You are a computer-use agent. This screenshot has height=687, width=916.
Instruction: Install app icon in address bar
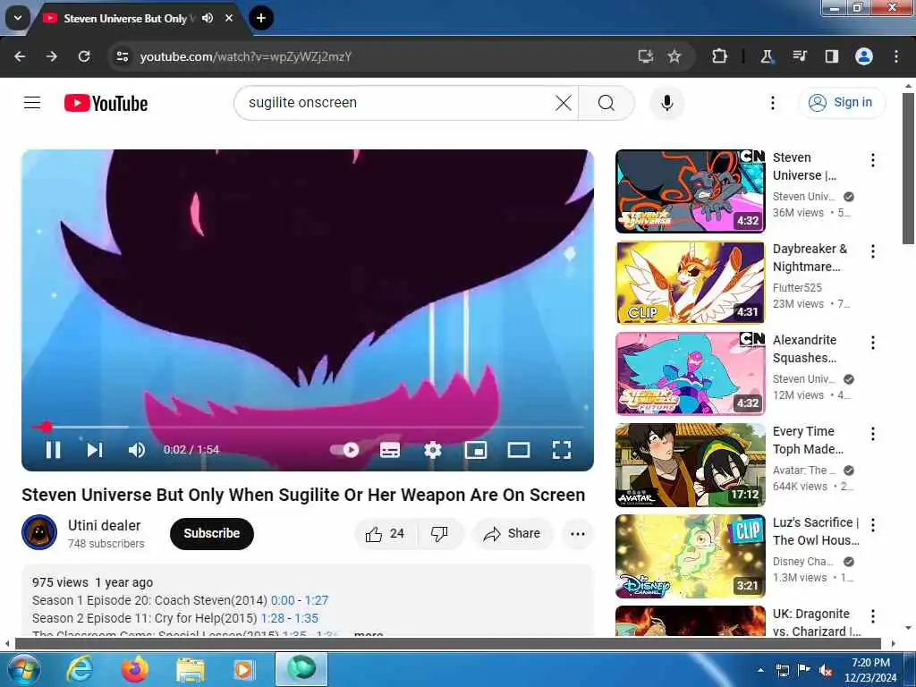click(x=645, y=56)
